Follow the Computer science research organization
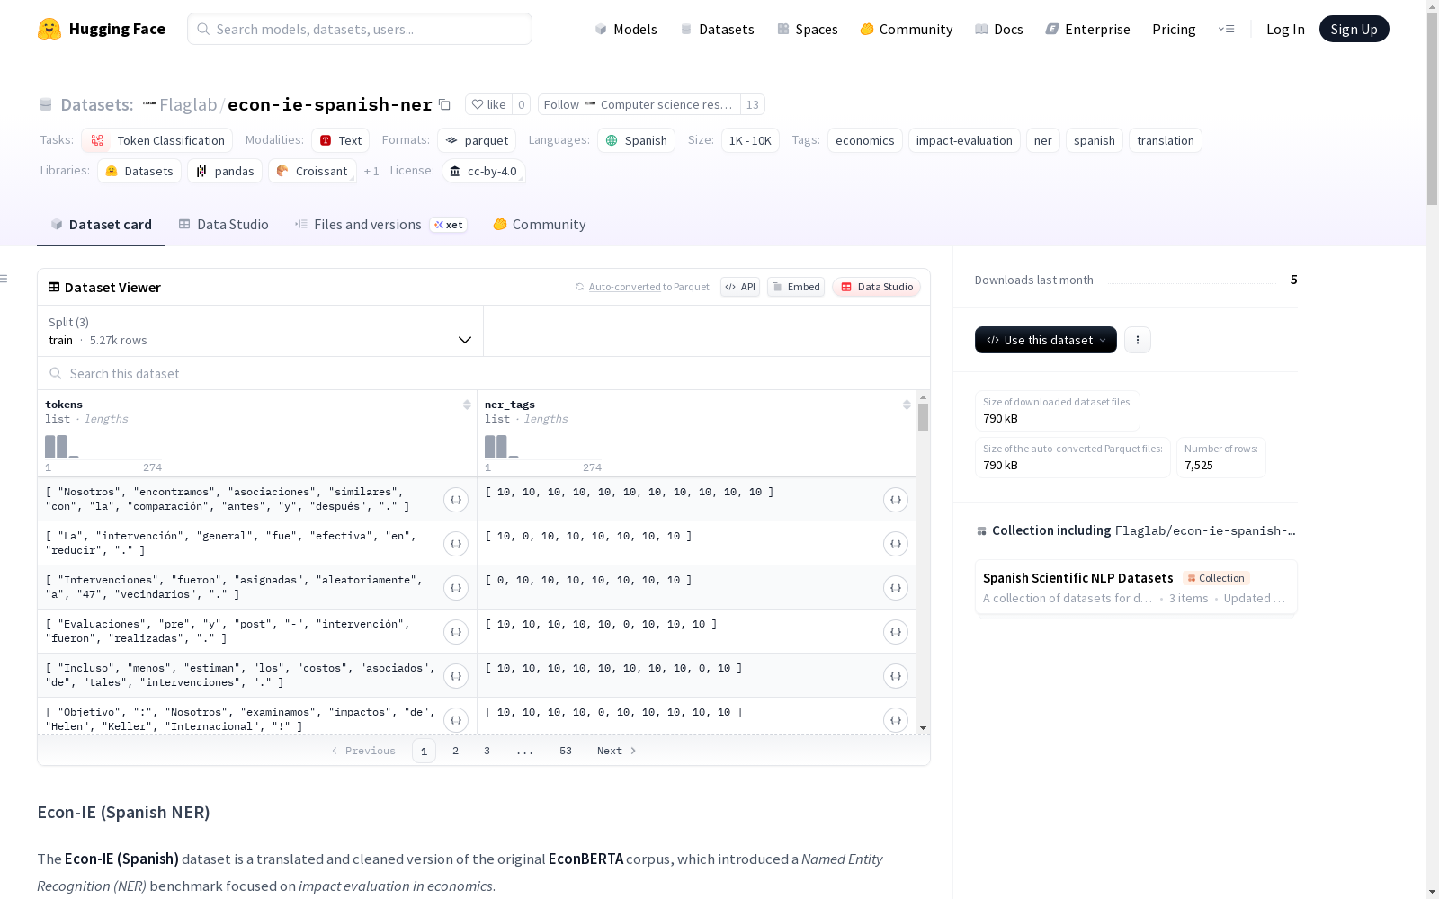 click(639, 104)
